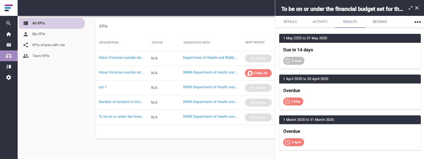The width and height of the screenshot is (424, 159).
Task: Click the app logo in top-left corner
Action: pyautogui.click(x=9, y=8)
